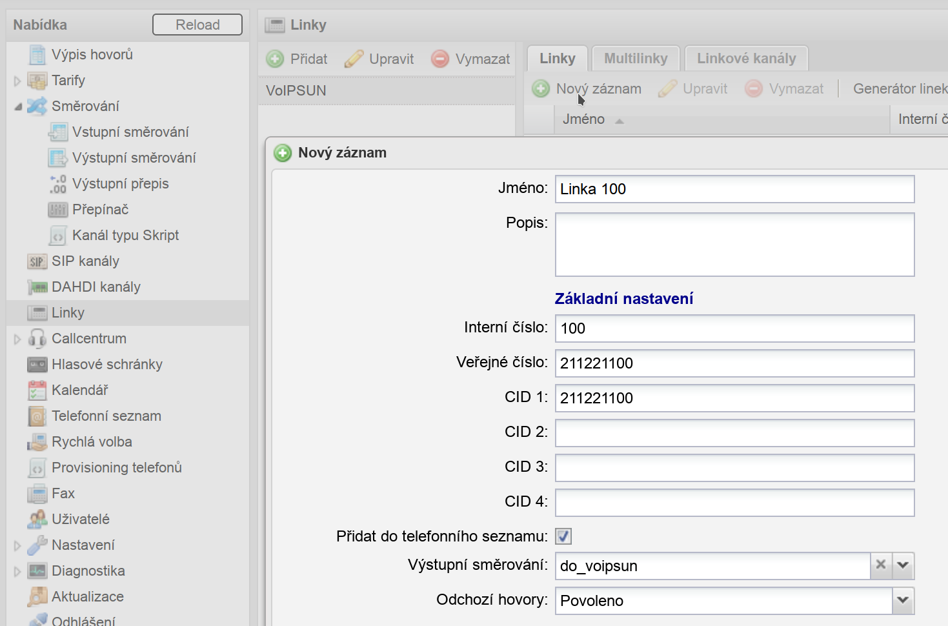
Task: Select the Směrování icon in the menu
Action: (x=37, y=106)
